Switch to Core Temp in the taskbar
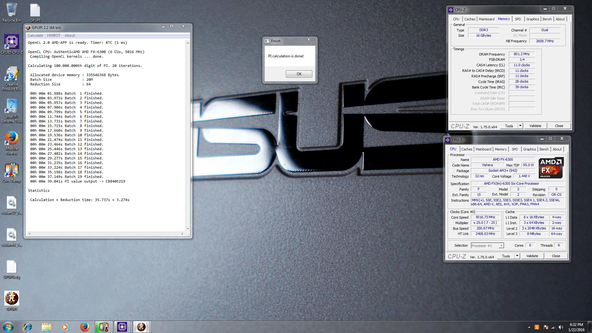 [x=103, y=327]
